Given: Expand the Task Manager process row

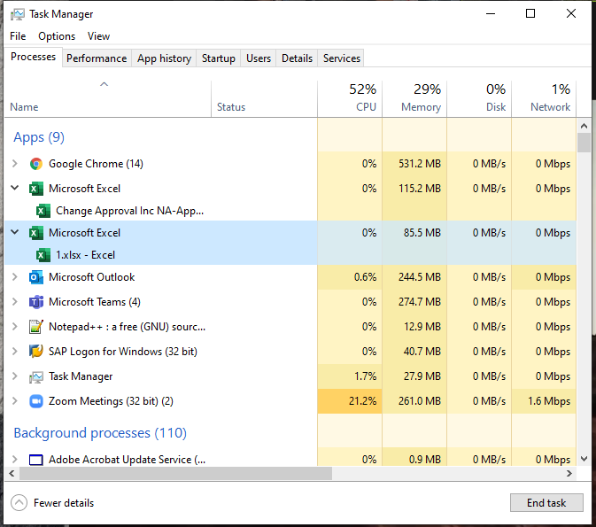Looking at the screenshot, I should pyautogui.click(x=14, y=376).
